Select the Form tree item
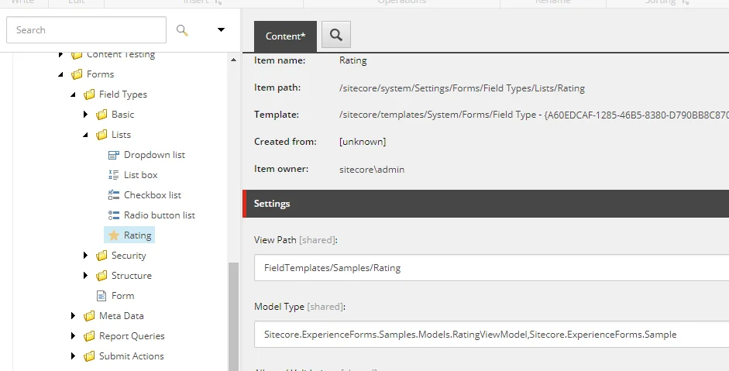 122,296
